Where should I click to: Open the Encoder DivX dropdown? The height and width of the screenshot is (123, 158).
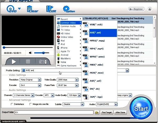[x=30, y=85]
